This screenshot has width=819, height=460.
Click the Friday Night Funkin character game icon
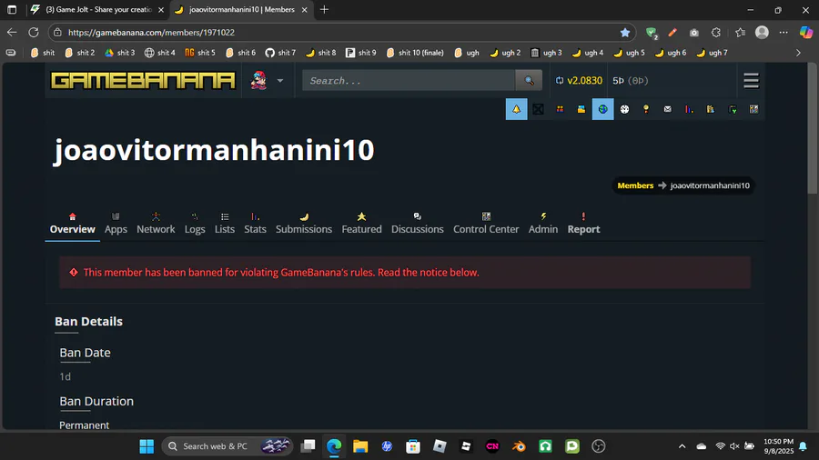(258, 80)
